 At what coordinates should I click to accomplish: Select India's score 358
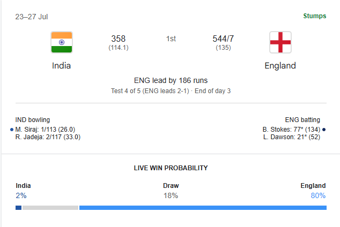coord(119,39)
